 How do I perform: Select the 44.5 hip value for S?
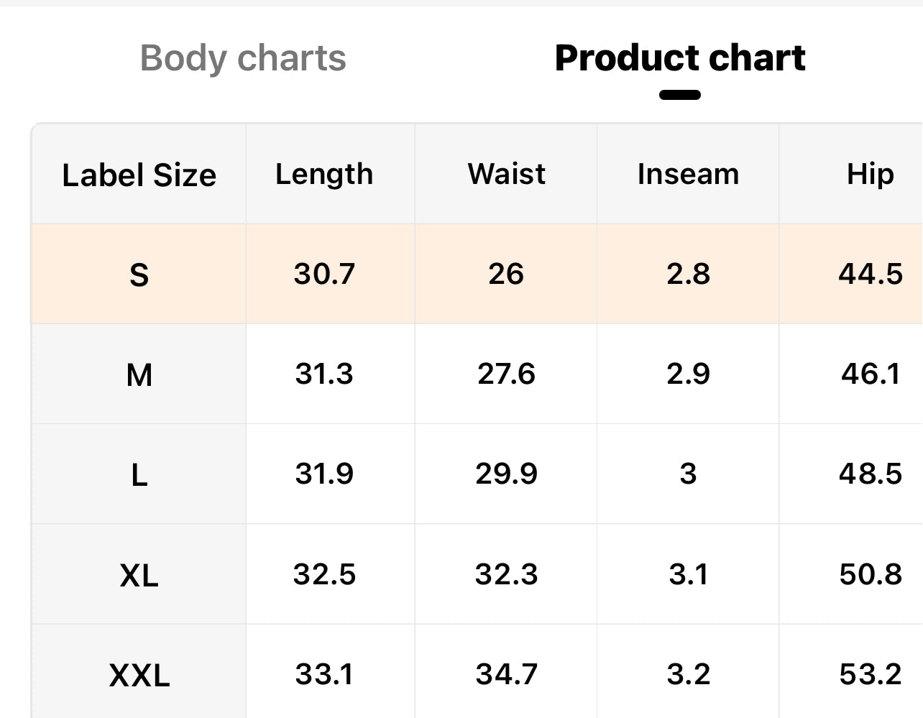(870, 274)
